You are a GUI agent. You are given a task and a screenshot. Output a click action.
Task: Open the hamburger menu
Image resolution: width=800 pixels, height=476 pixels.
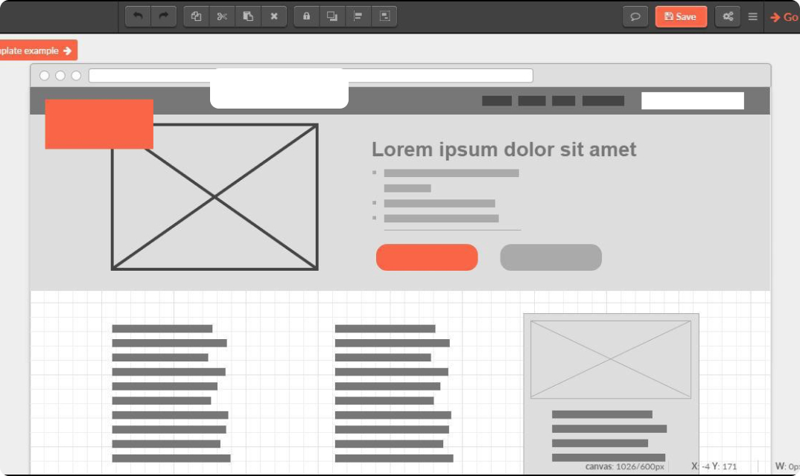pos(752,16)
